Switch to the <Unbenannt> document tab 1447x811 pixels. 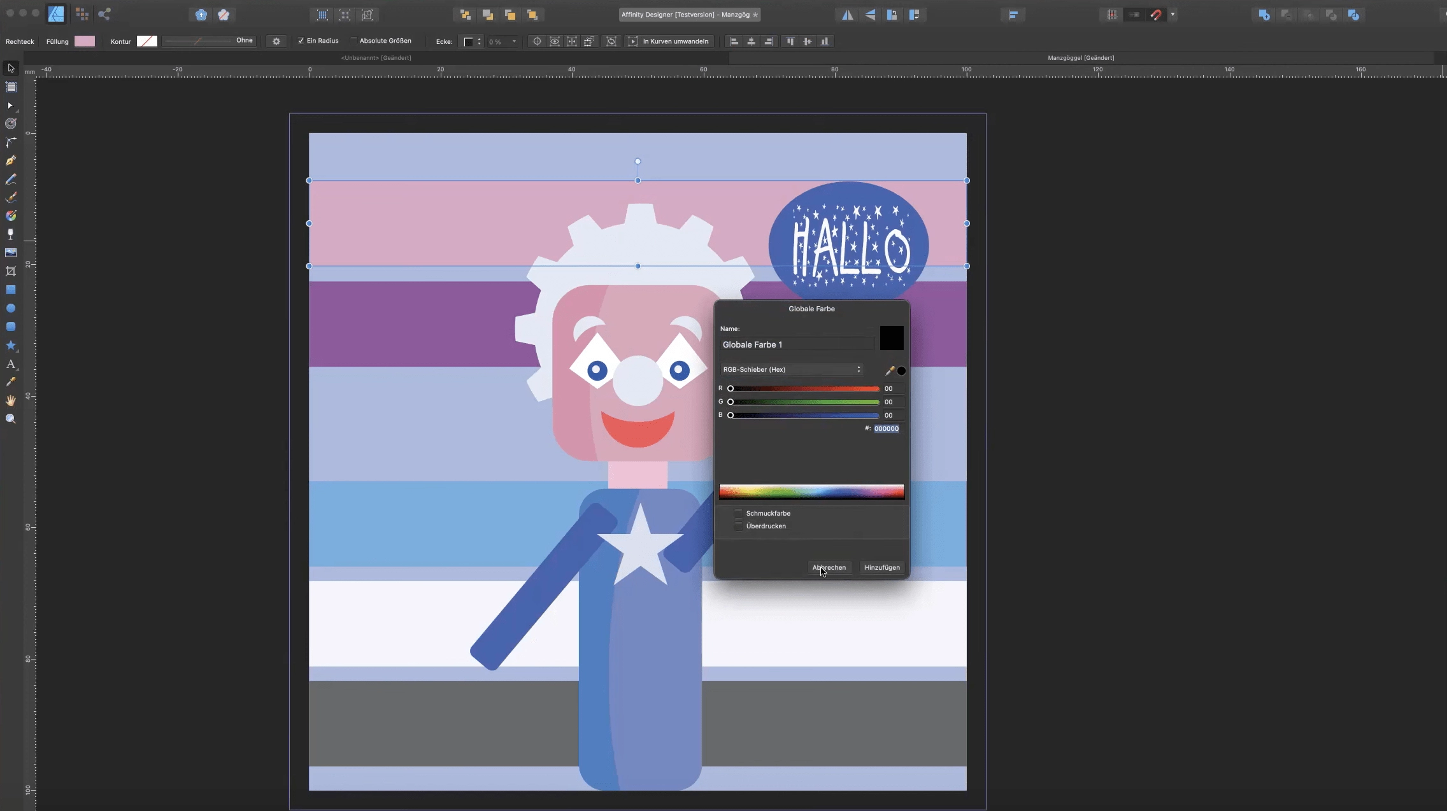pos(376,58)
